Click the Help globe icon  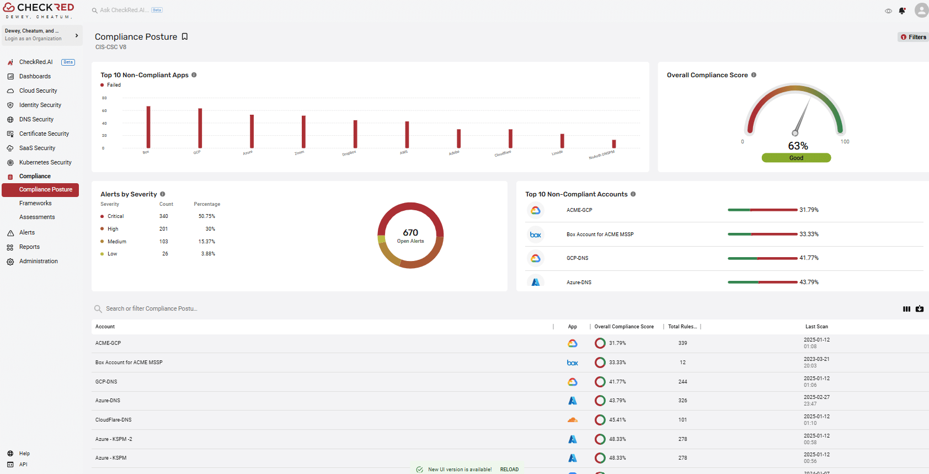[10, 454]
